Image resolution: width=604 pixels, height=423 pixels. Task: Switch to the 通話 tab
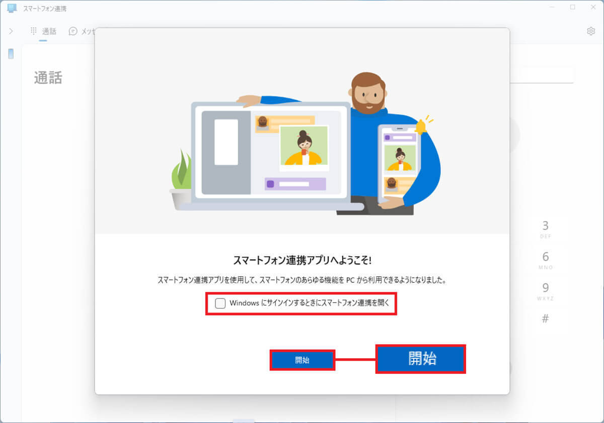[x=49, y=31]
